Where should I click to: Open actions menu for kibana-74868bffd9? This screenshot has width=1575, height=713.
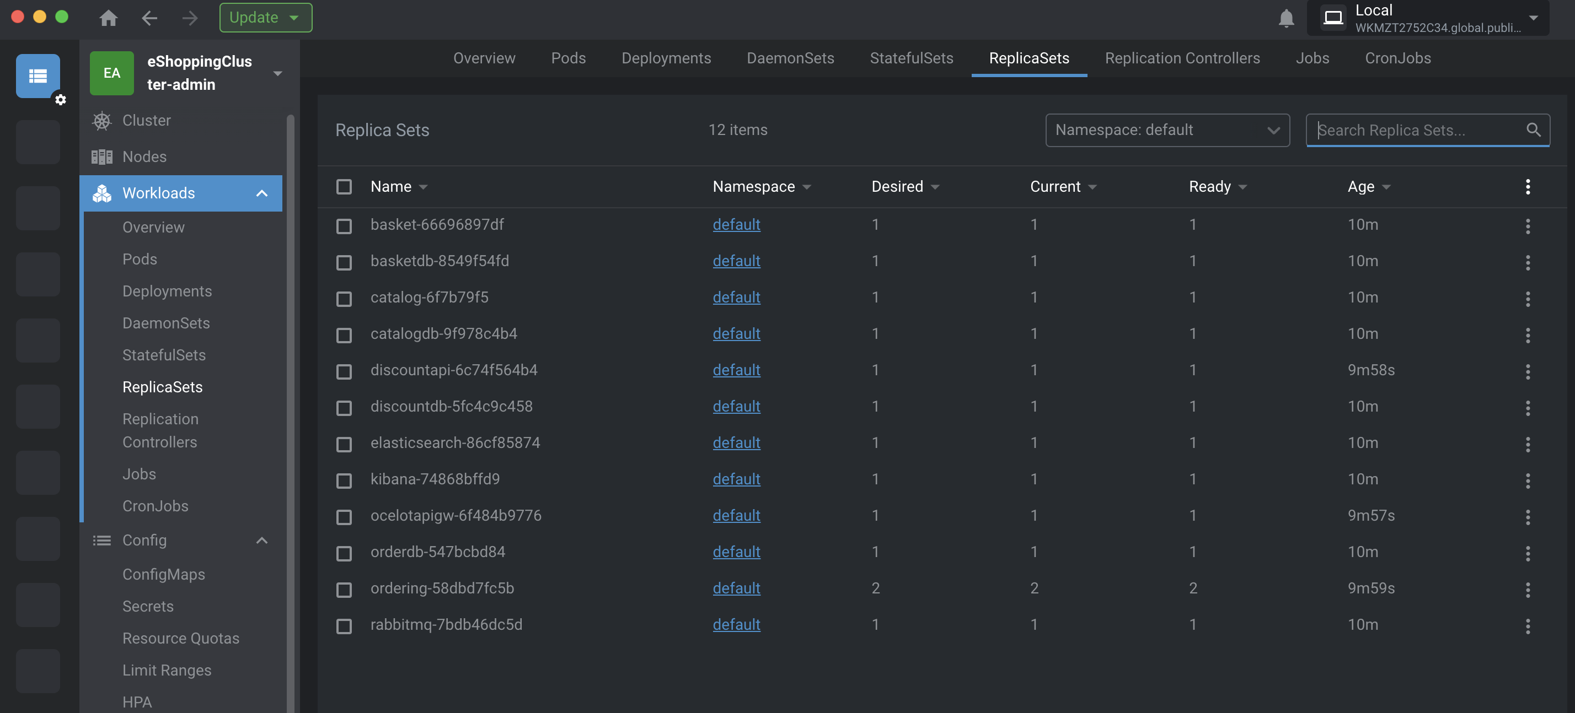point(1528,481)
